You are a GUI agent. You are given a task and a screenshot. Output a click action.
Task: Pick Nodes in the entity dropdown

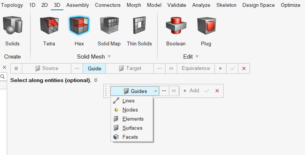point(130,110)
